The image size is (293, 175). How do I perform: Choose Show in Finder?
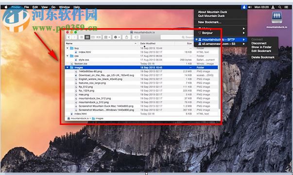[261, 47]
